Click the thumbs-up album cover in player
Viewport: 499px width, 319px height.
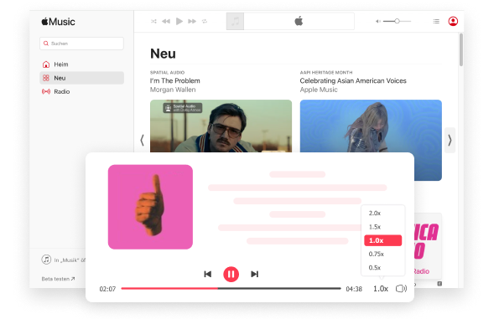pos(150,207)
